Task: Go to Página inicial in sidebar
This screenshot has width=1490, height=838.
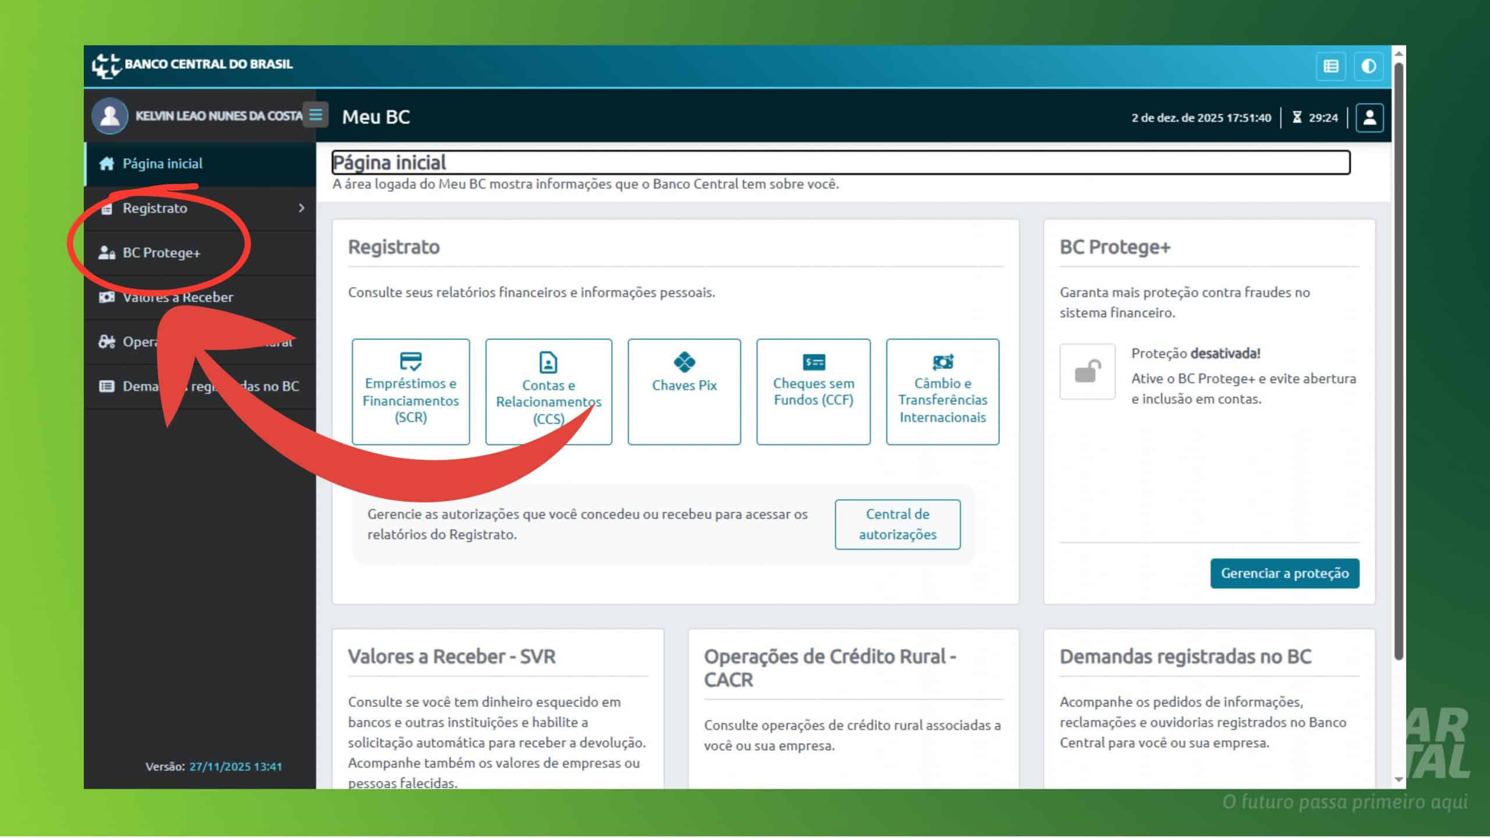Action: [x=162, y=164]
